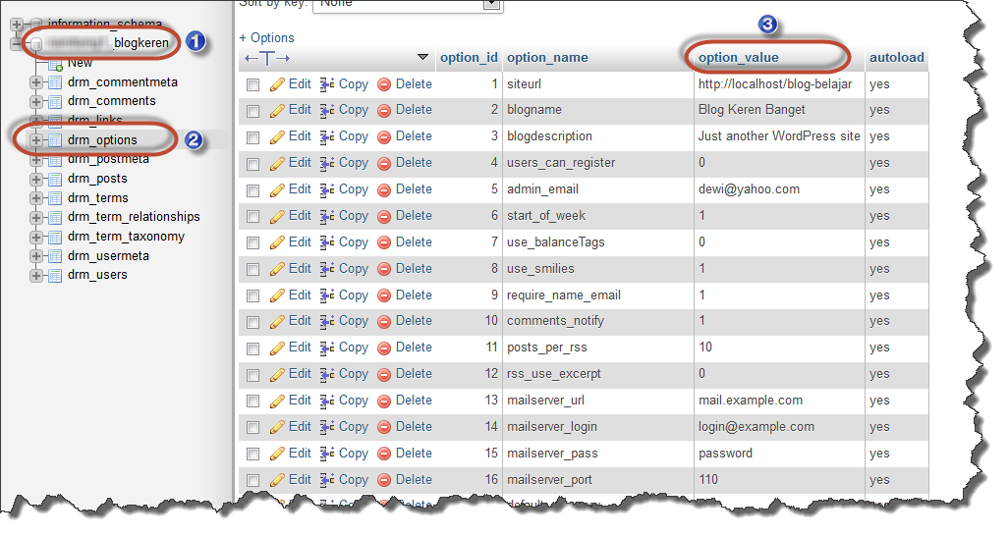This screenshot has width=1008, height=536.
Task: Click the red Delete icon for blogdescription row
Action: pyautogui.click(x=384, y=137)
